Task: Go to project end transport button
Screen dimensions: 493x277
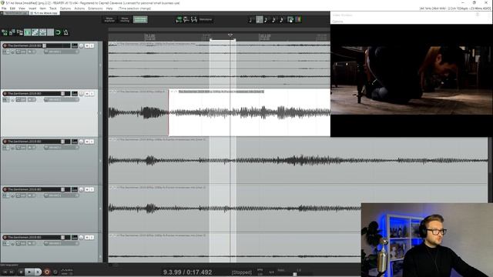Action: pyautogui.click(x=12, y=272)
